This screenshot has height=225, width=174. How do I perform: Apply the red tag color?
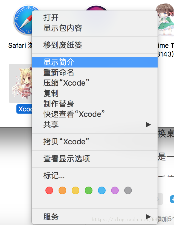[x=49, y=190]
